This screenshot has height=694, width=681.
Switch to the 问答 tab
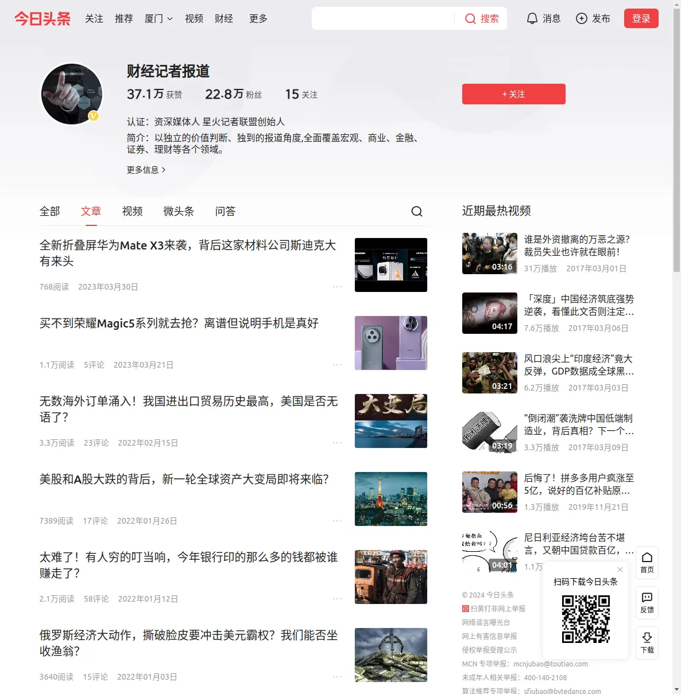point(226,212)
